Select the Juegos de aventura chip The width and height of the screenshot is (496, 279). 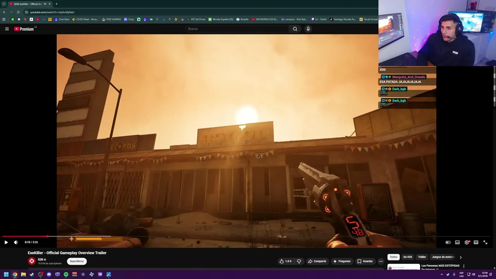pyautogui.click(x=443, y=257)
